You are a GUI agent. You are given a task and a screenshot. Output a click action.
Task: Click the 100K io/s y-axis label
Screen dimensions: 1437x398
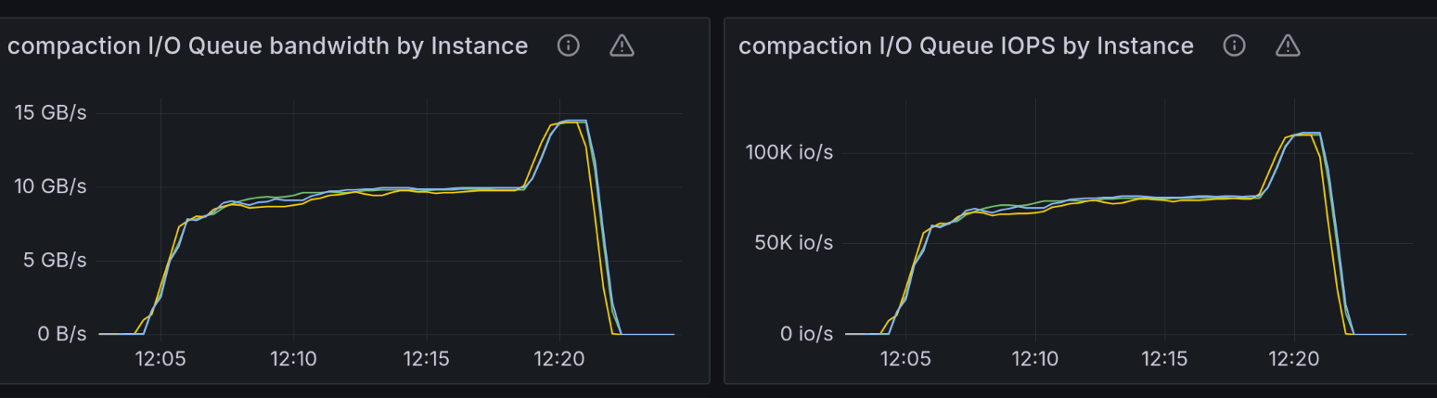pos(789,152)
